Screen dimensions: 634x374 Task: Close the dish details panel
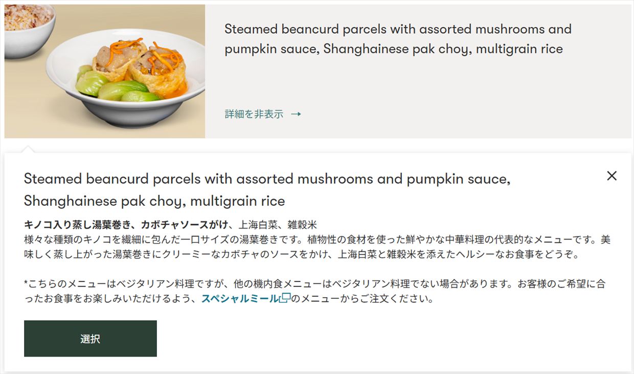coord(612,176)
